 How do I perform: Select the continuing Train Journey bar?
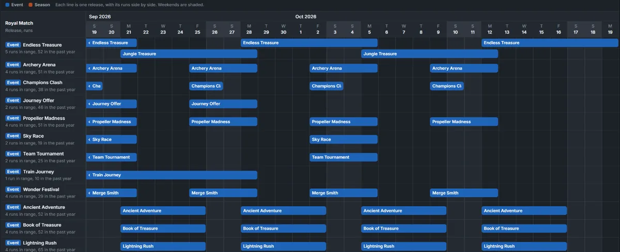point(172,175)
